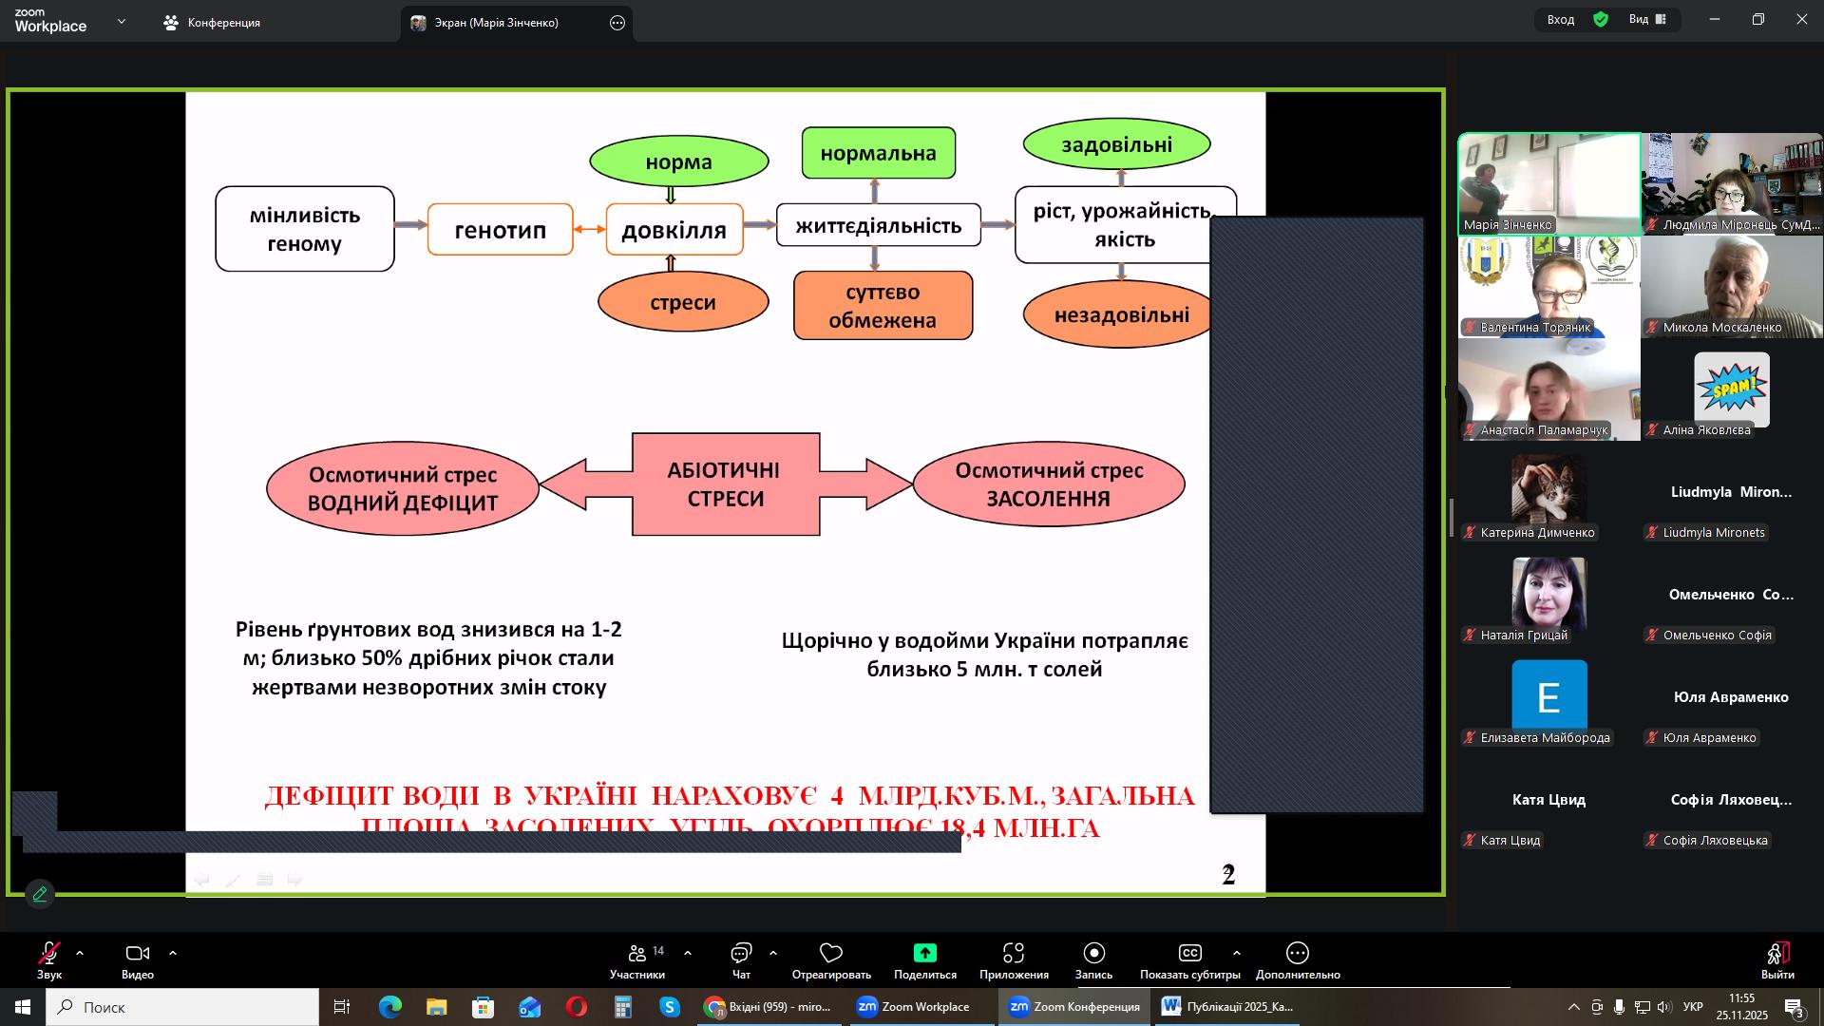This screenshot has width=1824, height=1026.
Task: Click the Выйти leave meeting button
Action: [1776, 958]
